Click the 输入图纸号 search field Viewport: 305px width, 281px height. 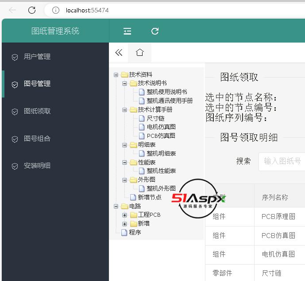[x=282, y=162]
